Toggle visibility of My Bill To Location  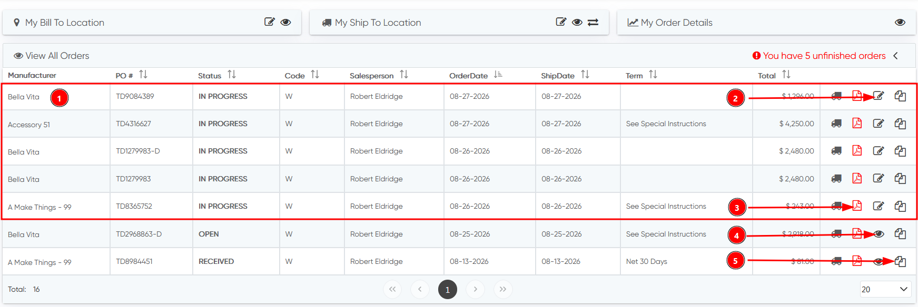point(285,22)
